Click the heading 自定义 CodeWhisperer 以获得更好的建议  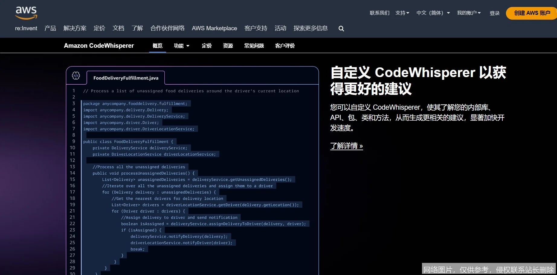[x=418, y=81]
